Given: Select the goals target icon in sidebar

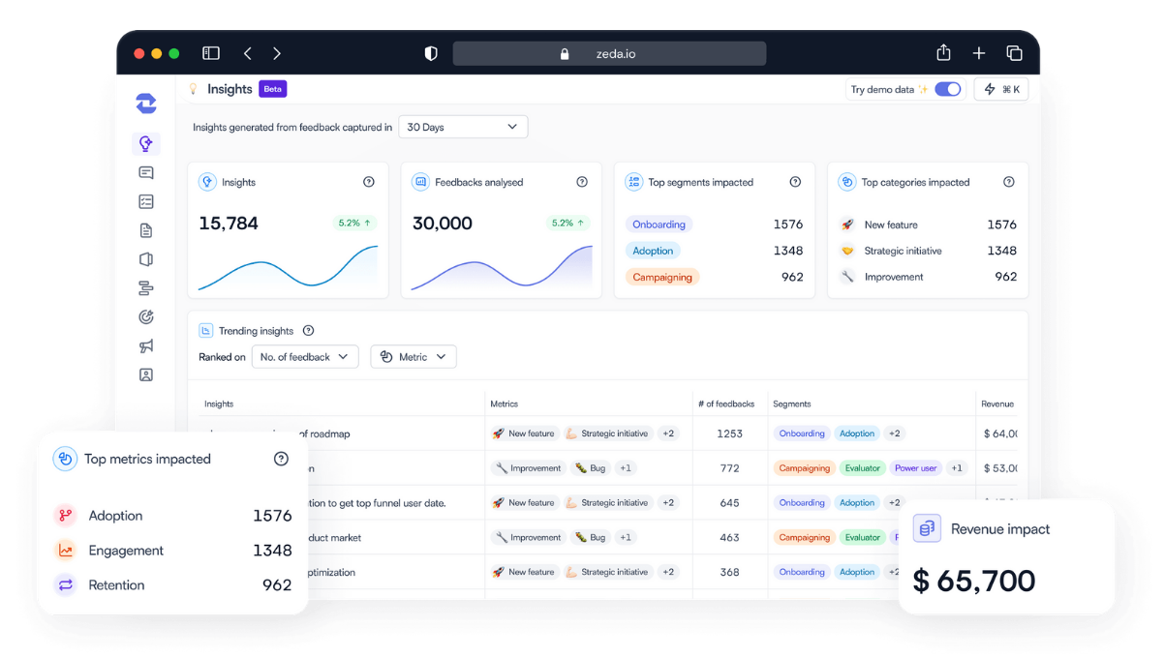Looking at the screenshot, I should pos(146,316).
